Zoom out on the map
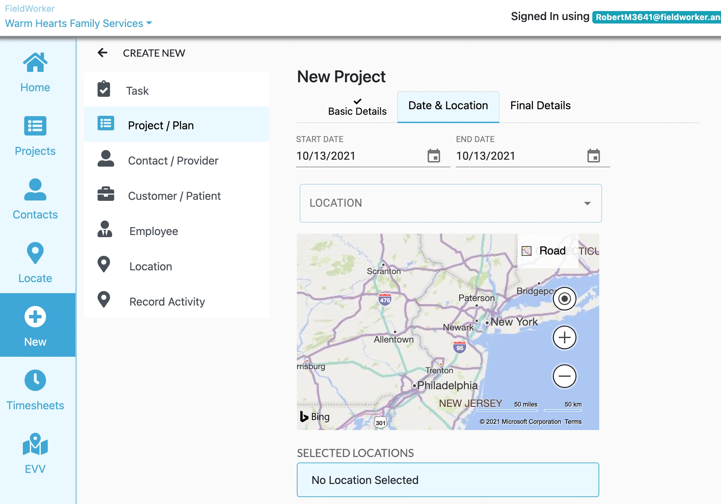 pos(564,376)
